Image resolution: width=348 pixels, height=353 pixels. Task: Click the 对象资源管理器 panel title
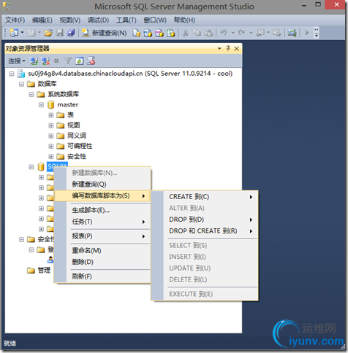pyautogui.click(x=27, y=48)
